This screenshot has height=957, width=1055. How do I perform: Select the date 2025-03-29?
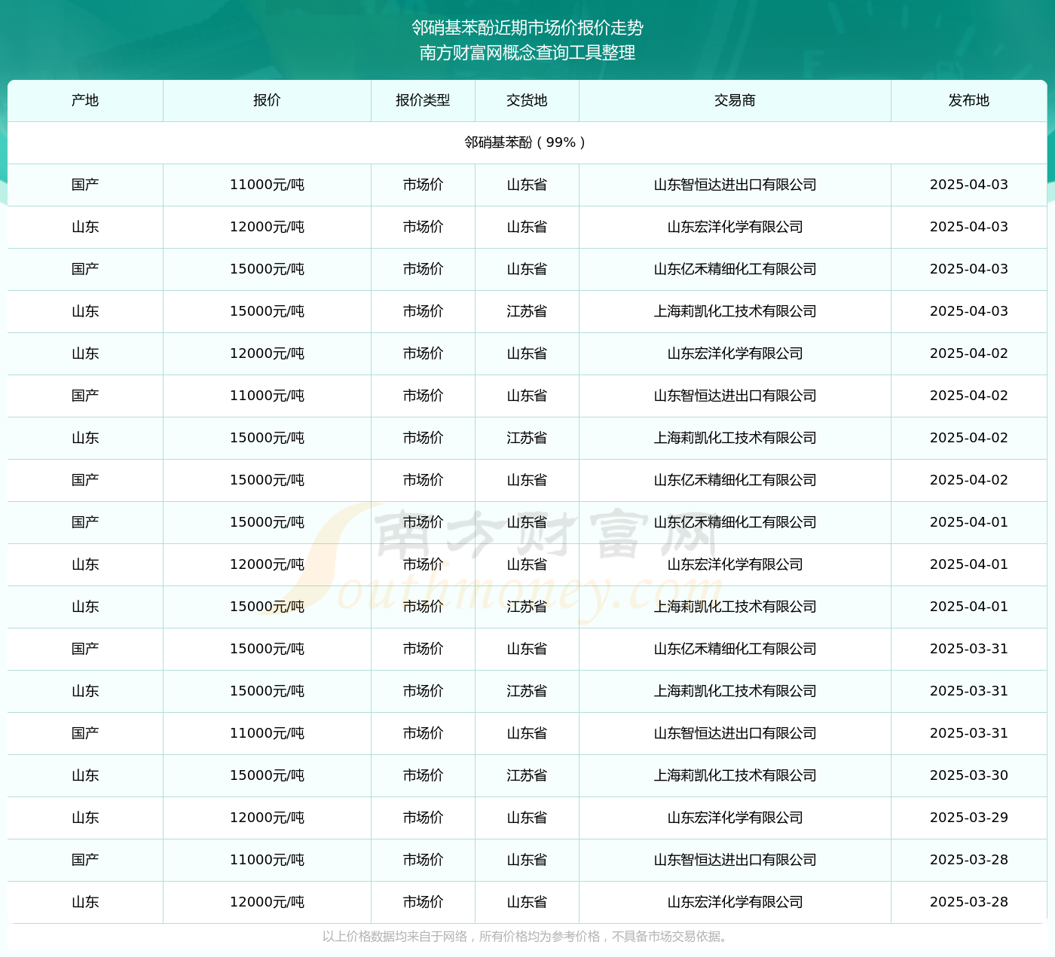click(x=969, y=818)
